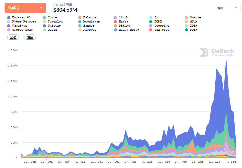Image resolution: width=242 pixels, height=168 pixels.
Task: Open the 3M time range dropdown
Action: click(227, 8)
